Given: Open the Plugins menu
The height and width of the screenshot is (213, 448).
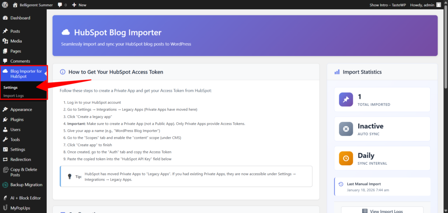Looking at the screenshot, I should pyautogui.click(x=17, y=119).
